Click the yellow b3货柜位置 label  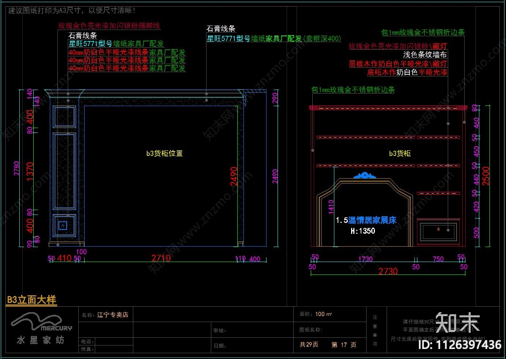(164, 154)
